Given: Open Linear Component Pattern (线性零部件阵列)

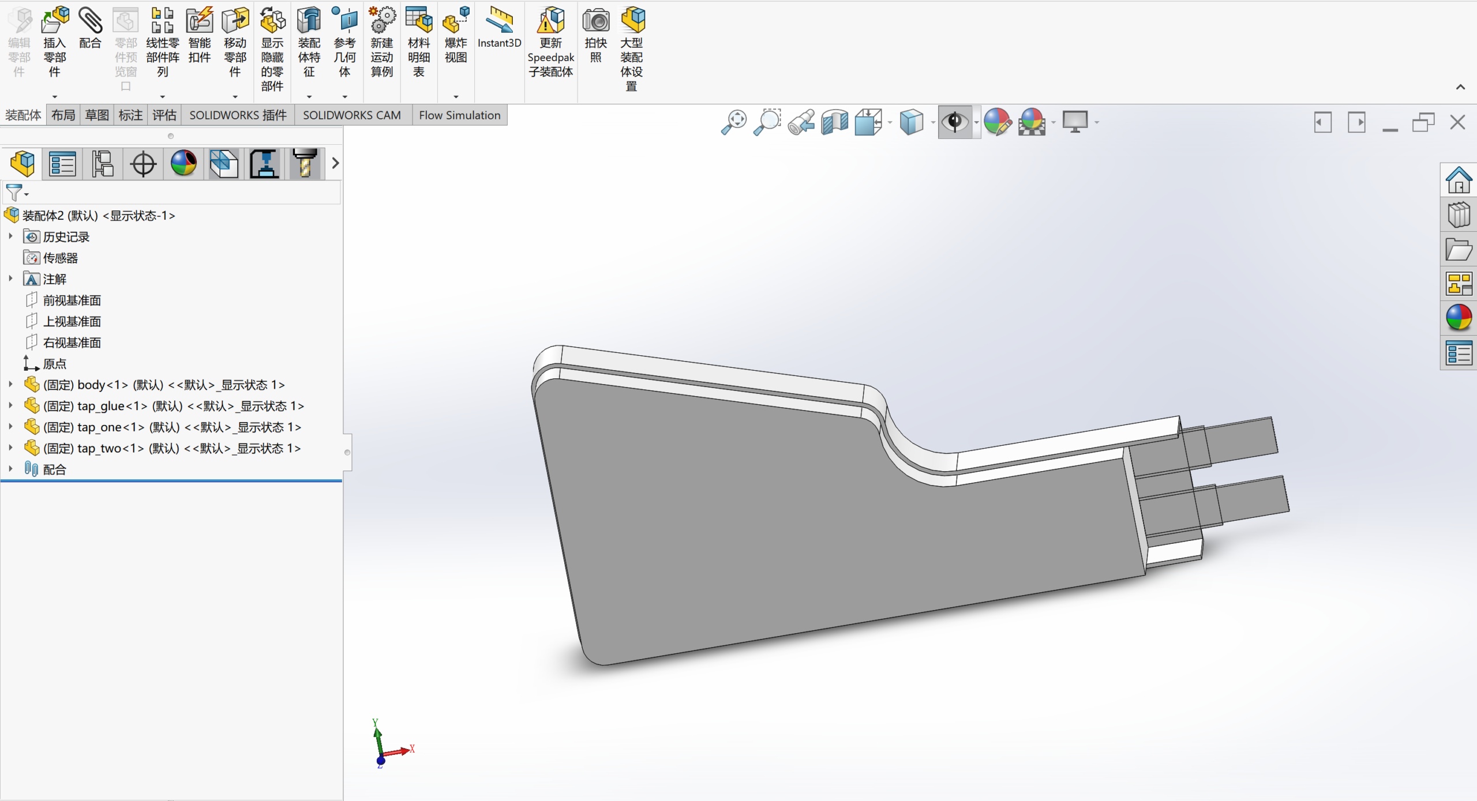Looking at the screenshot, I should pos(162,20).
